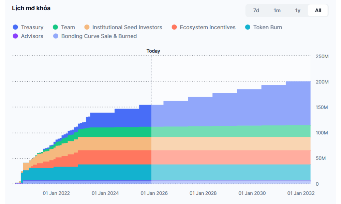Click the purple Advisors legend dot
Viewport: 341px width, 204px height.
tap(15, 36)
